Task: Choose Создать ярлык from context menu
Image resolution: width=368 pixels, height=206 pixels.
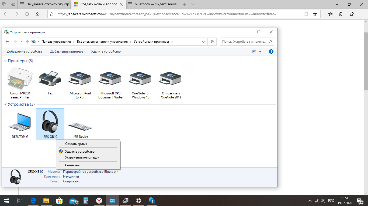Action: pos(88,144)
